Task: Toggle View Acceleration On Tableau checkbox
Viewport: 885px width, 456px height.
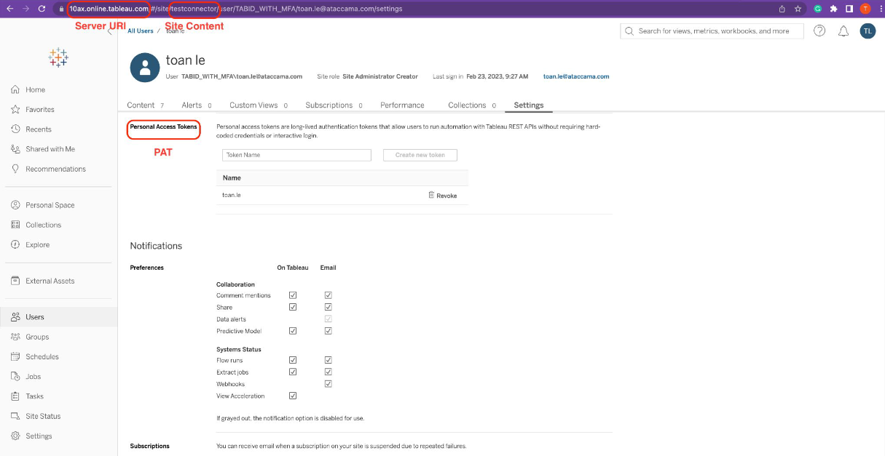Action: 293,396
